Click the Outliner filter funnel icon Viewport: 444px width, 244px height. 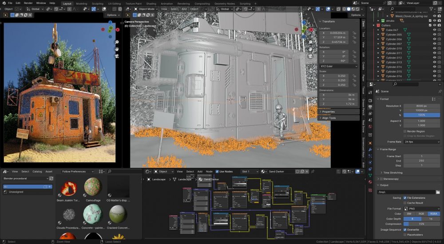click(x=432, y=9)
